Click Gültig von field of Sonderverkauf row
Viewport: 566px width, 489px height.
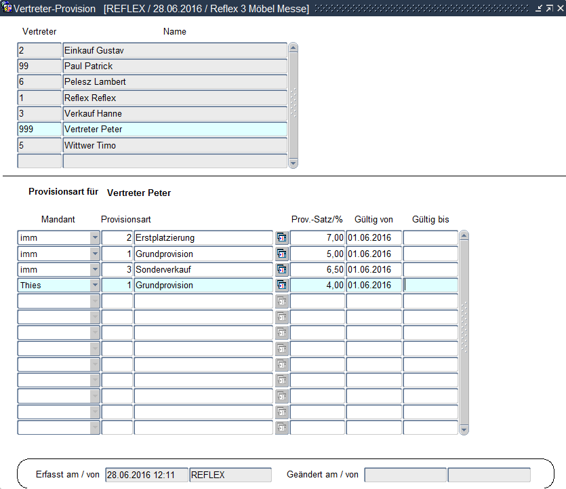(373, 269)
